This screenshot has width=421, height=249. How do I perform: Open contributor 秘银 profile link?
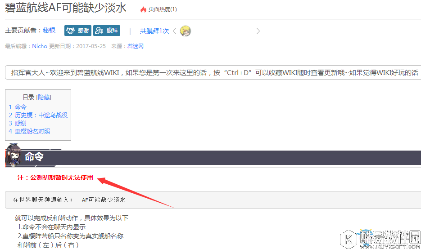click(x=49, y=30)
